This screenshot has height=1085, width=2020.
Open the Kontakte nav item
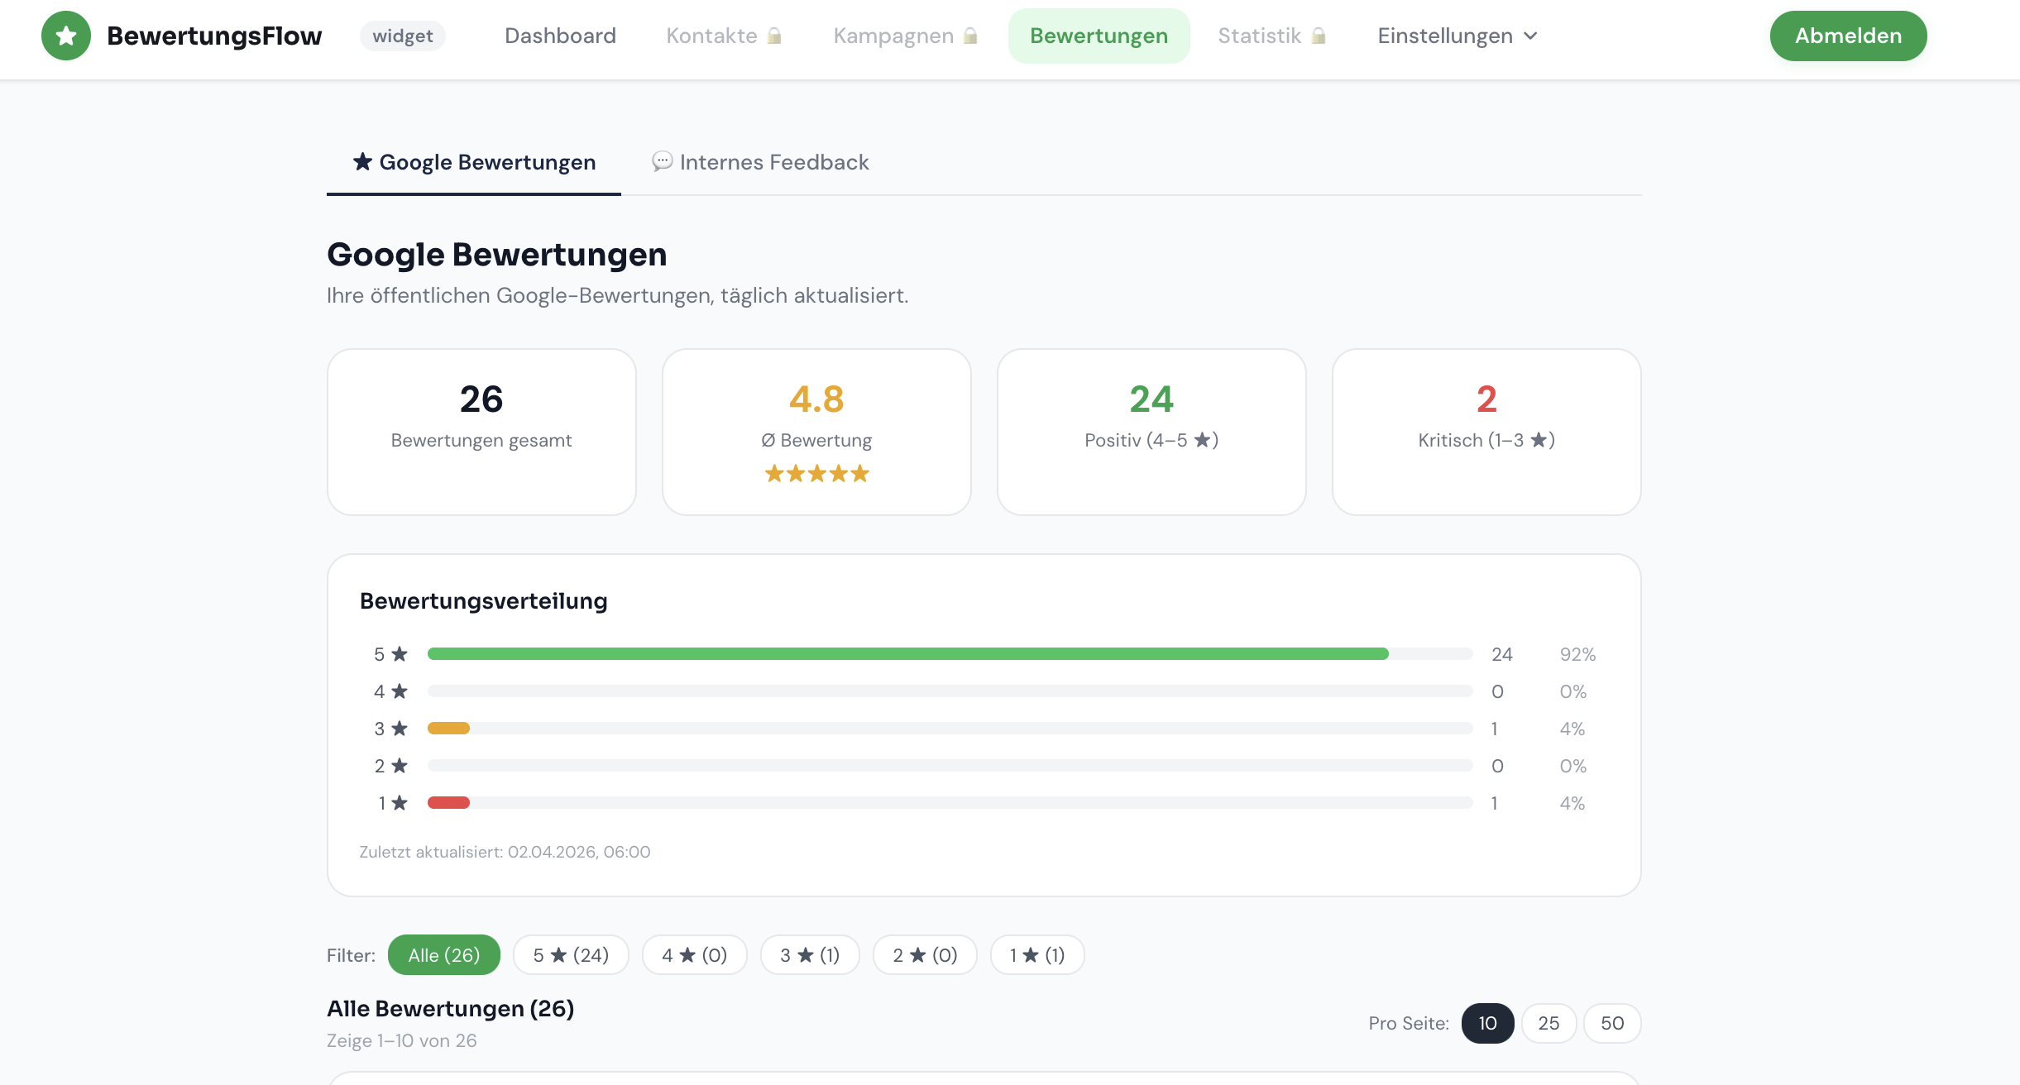pos(724,36)
